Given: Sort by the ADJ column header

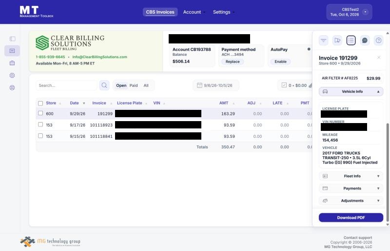Looking at the screenshot, I should coord(254,103).
